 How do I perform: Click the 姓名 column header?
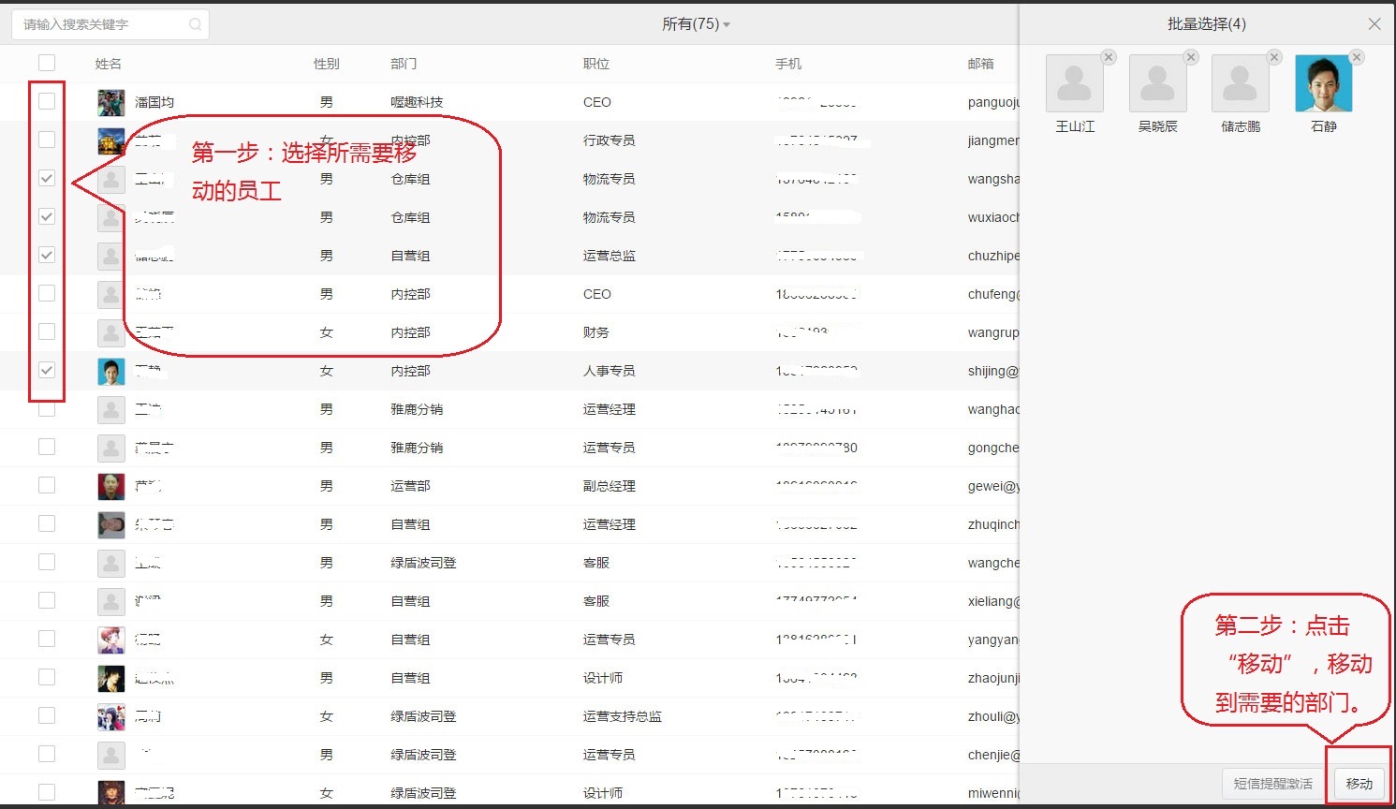pos(109,64)
